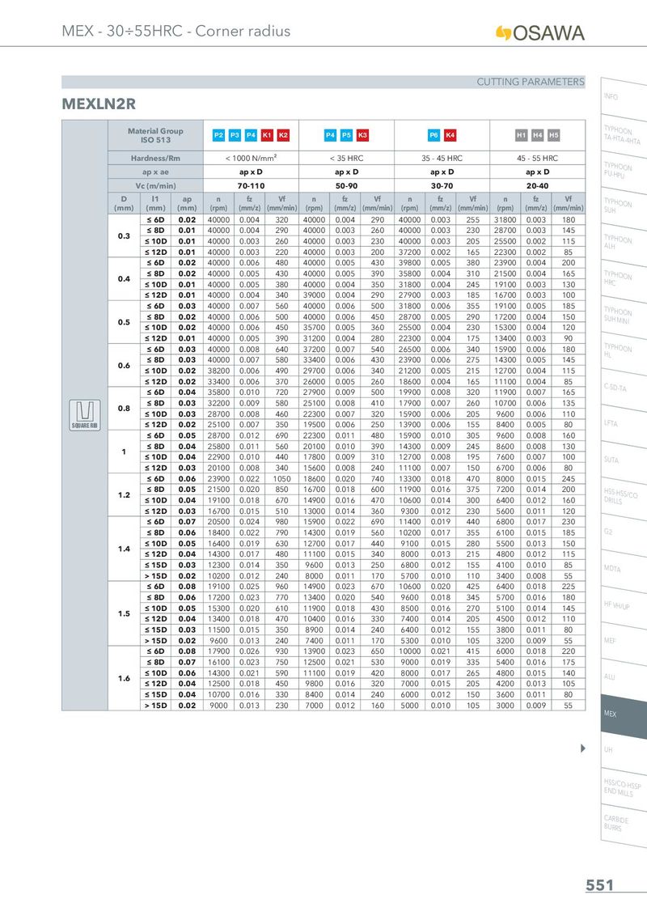Select the P5 material group badge
The height and width of the screenshot is (916, 647).
pyautogui.click(x=346, y=135)
